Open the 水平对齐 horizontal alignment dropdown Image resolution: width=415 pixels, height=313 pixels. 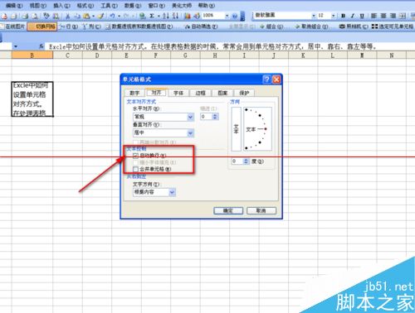[x=190, y=117]
